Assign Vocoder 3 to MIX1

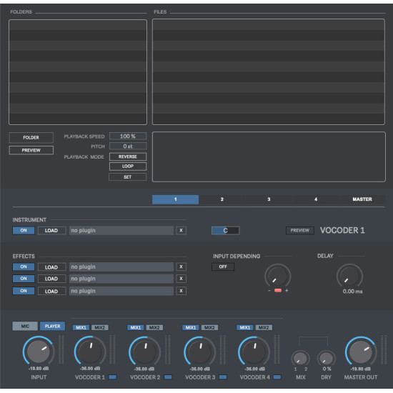pos(191,327)
